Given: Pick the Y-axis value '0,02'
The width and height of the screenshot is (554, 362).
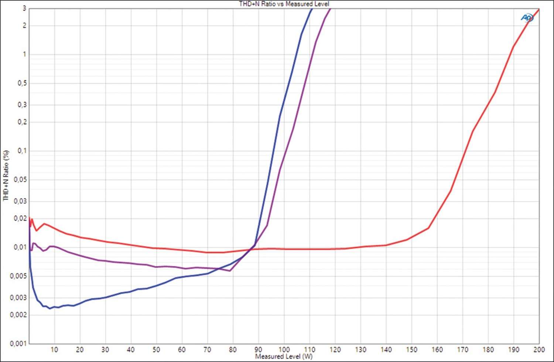Looking at the screenshot, I should click(20, 218).
